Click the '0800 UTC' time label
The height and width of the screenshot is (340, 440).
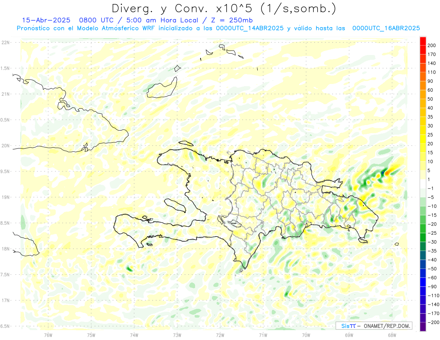[x=96, y=20]
